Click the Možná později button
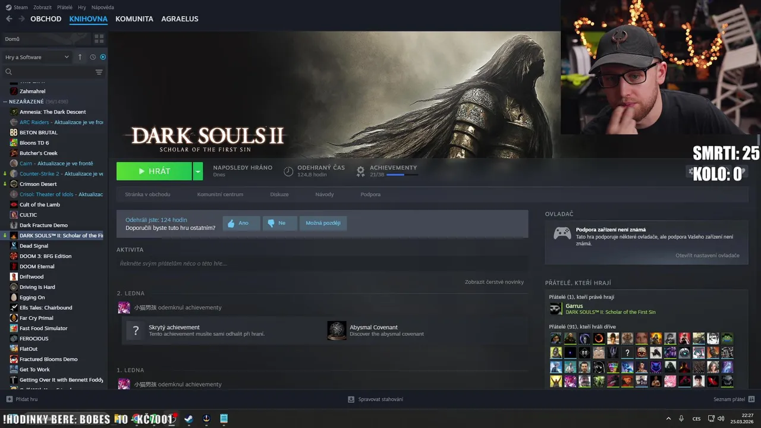Image resolution: width=761 pixels, height=428 pixels. coord(323,223)
